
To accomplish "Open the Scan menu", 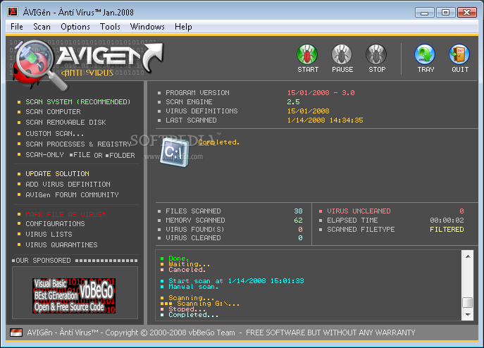I will pos(42,27).
